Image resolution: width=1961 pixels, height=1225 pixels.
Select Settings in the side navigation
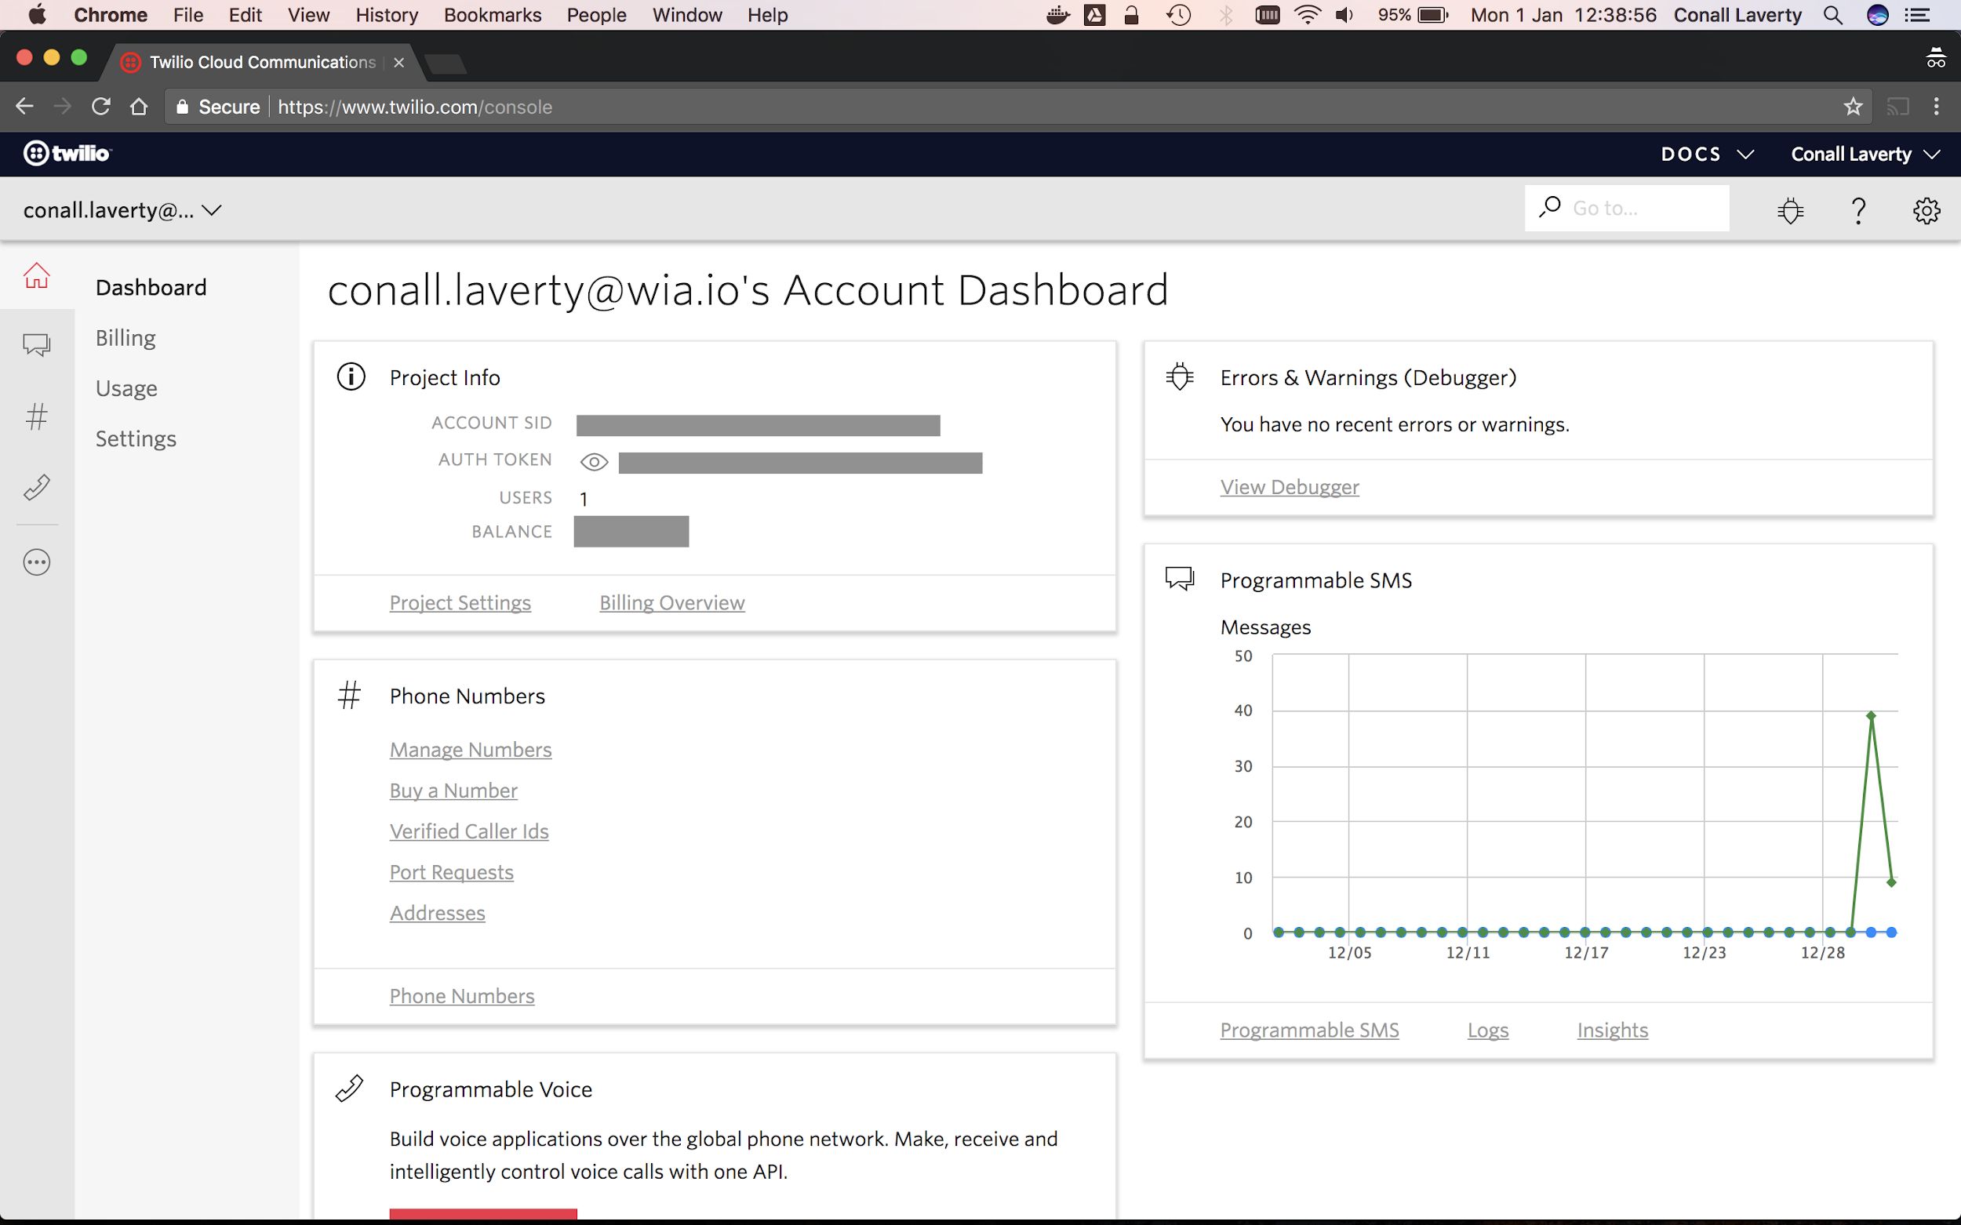point(136,438)
